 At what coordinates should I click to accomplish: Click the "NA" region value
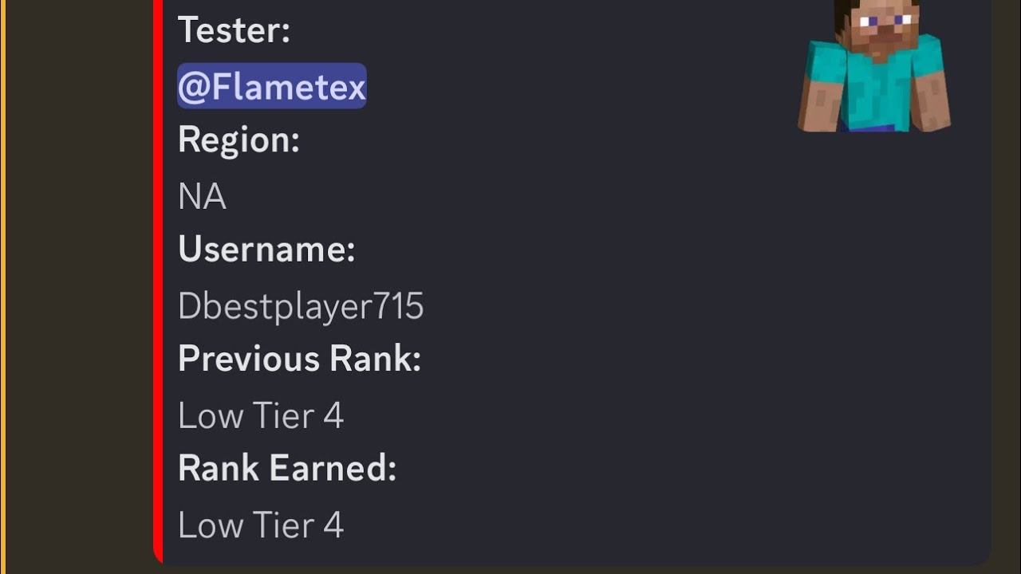[202, 197]
